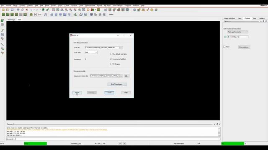Click the yellow sun-shaped icon in top toolbar
Image resolution: width=268 pixels, height=150 pixels.
[152, 10]
